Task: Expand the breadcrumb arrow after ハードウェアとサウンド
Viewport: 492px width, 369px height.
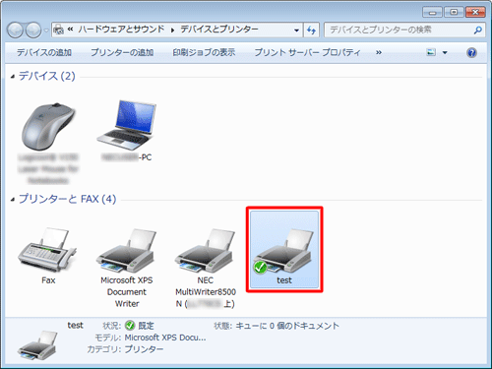Action: [172, 31]
